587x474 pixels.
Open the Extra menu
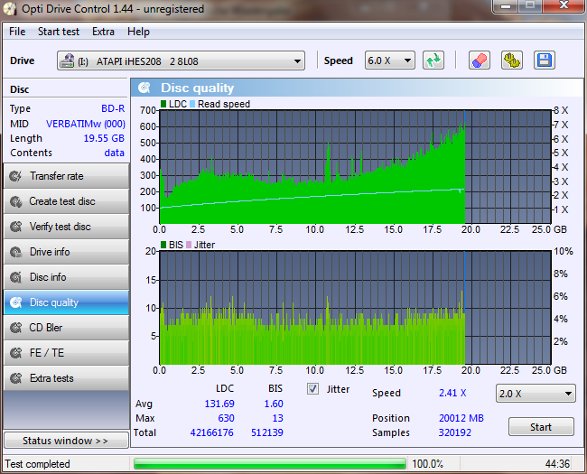click(x=103, y=32)
